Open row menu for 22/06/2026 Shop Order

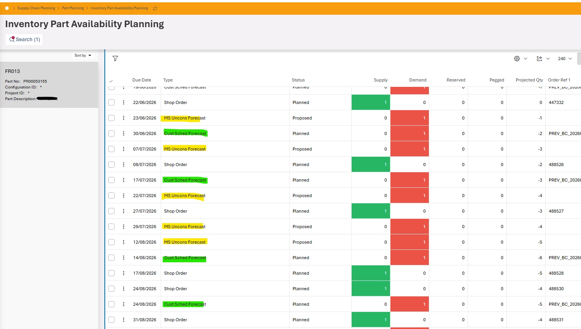pos(124,102)
